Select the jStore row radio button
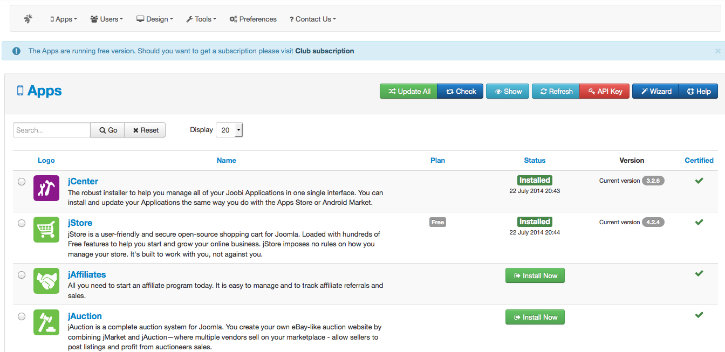This screenshot has height=352, width=725. coord(22,223)
